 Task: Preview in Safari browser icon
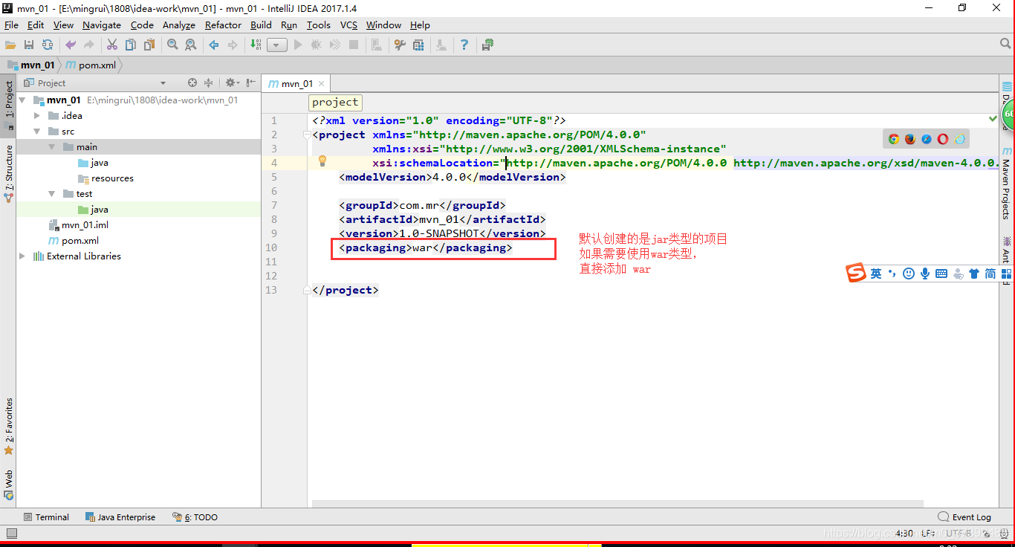click(927, 139)
